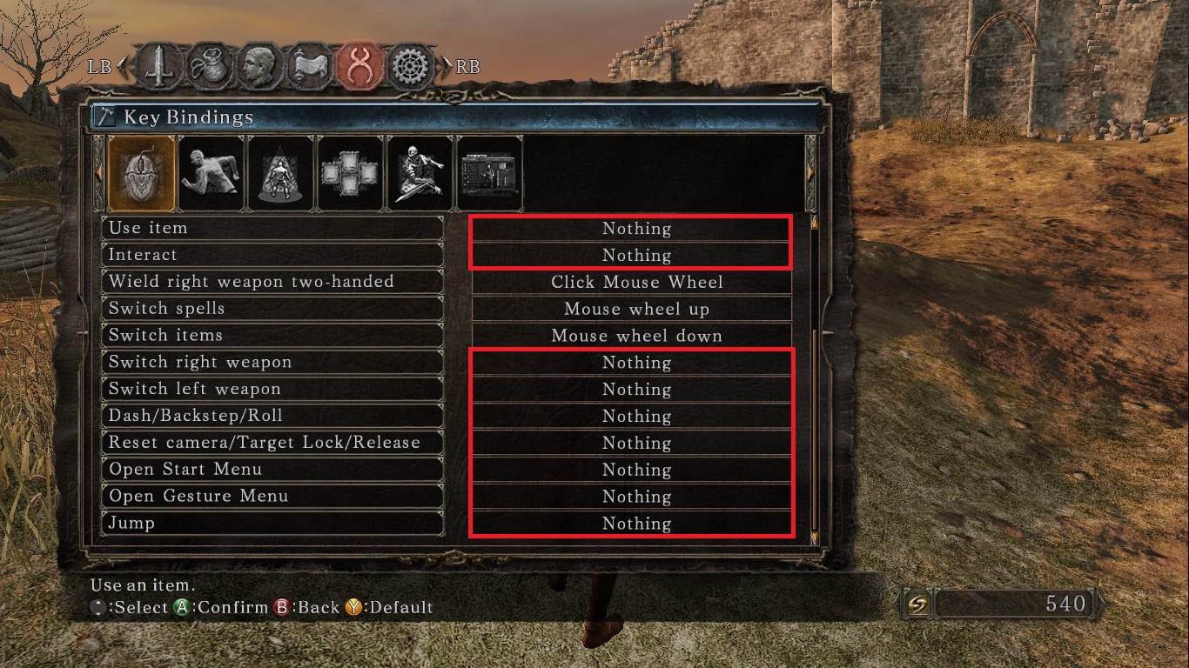Viewport: 1189px width, 668px height.
Task: Select the Jump action row
Action: 273,523
